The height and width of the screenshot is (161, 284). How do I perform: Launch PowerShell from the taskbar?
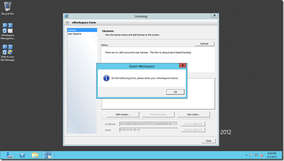coord(22,155)
